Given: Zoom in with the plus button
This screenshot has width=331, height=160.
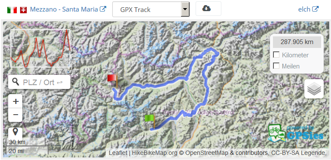Looking at the screenshot, I should click(x=15, y=101).
